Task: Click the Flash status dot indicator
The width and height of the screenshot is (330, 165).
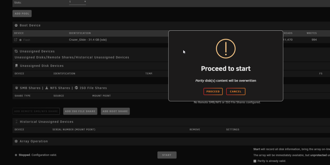Action: click(20, 40)
